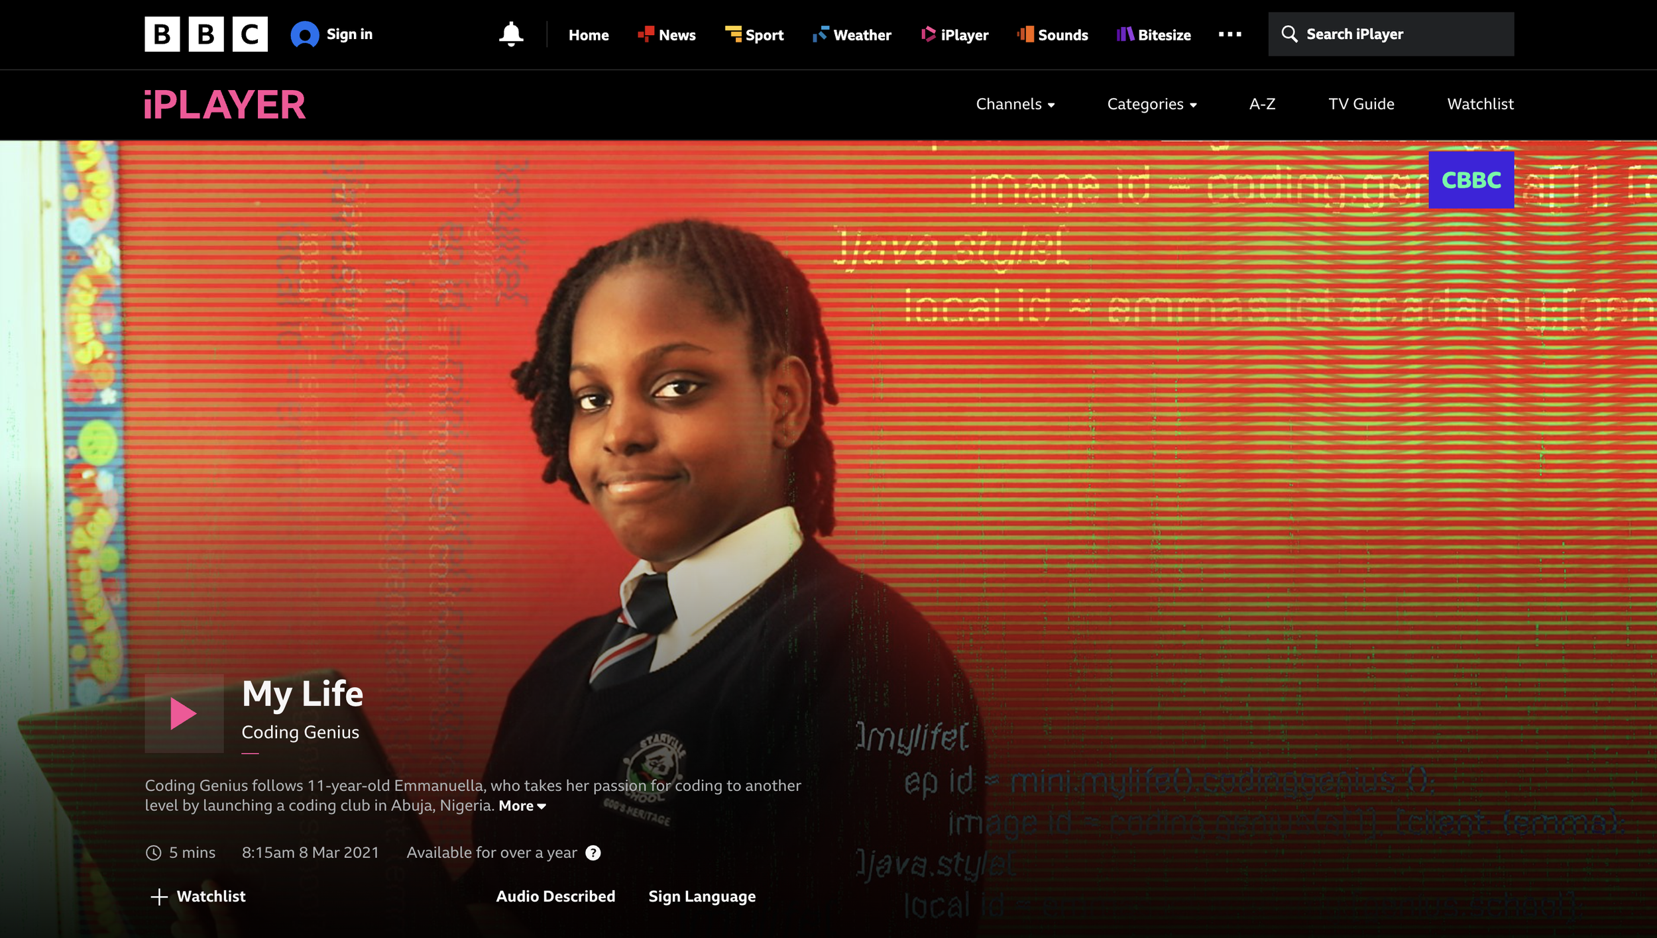The image size is (1657, 938).
Task: Click the BBC logo blocks
Action: [206, 34]
